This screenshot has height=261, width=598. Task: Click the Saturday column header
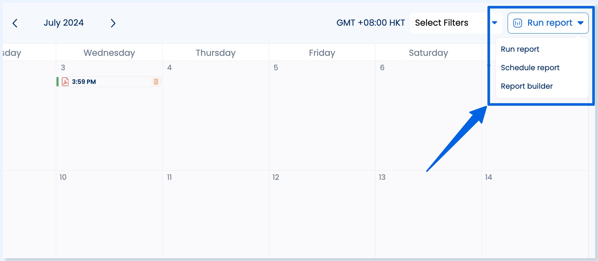tap(428, 52)
